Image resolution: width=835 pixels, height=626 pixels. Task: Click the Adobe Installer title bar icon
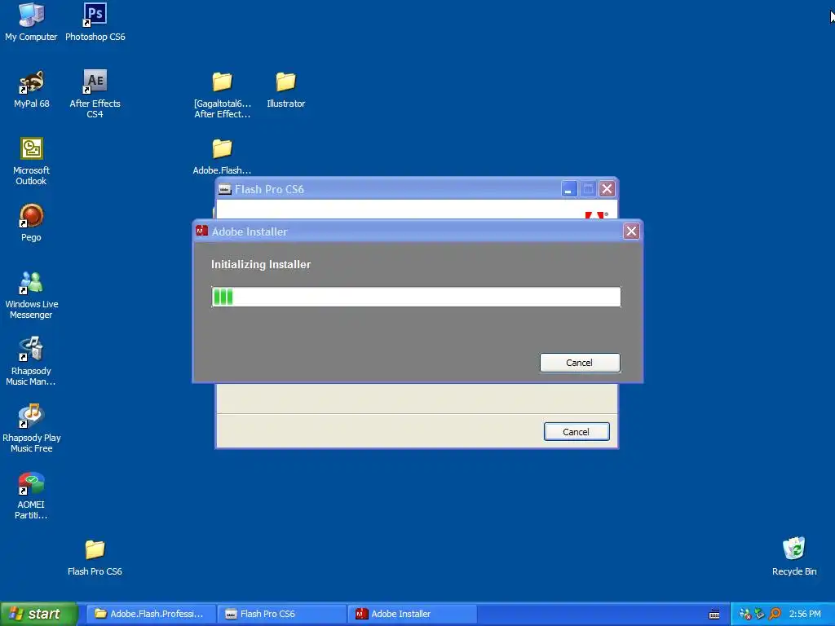[202, 231]
